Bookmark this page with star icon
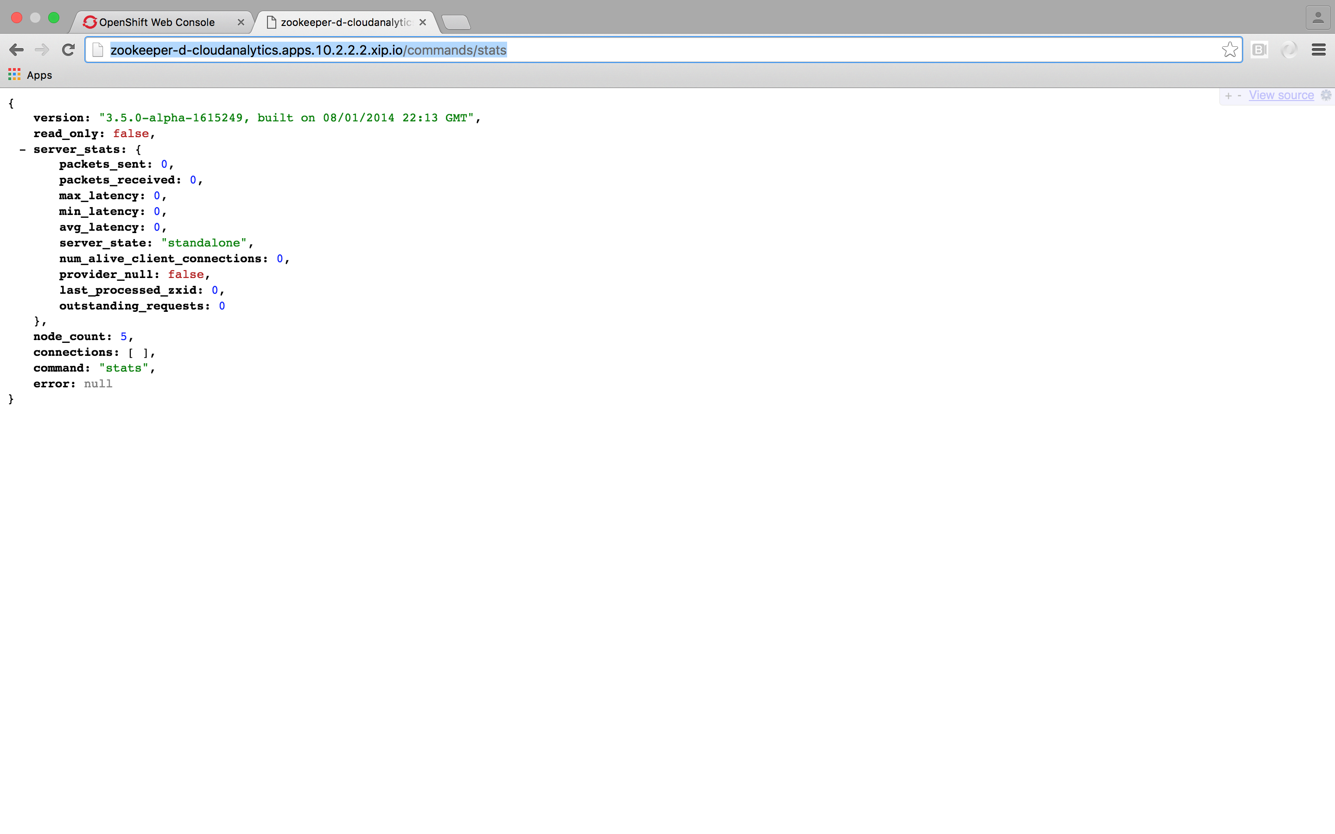 coord(1229,50)
